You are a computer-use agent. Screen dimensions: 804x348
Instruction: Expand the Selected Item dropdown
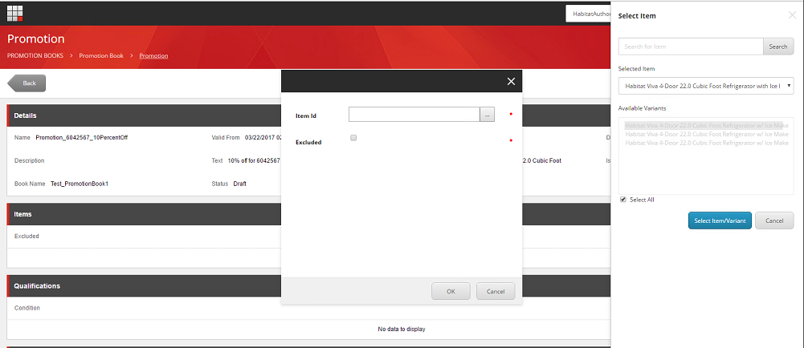705,85
